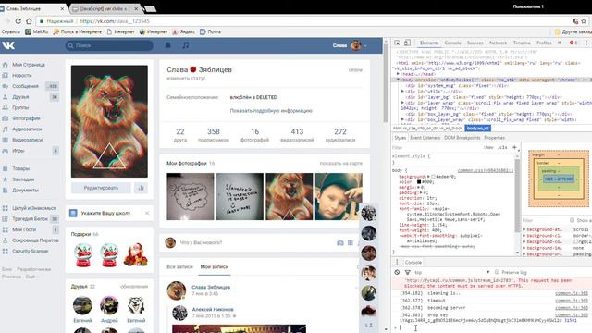Click показать на карте link
This screenshot has height=333, width=592.
(x=341, y=163)
